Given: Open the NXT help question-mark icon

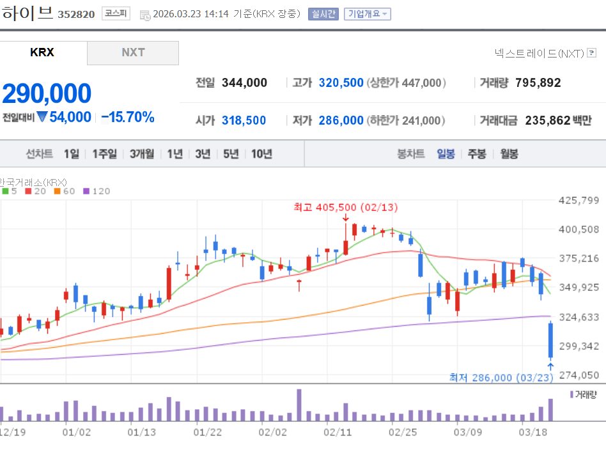Looking at the screenshot, I should (591, 53).
